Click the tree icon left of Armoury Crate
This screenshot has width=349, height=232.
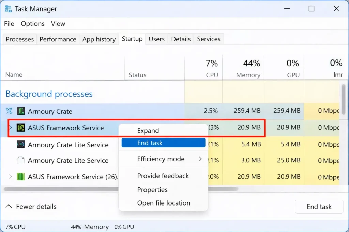(x=9, y=111)
